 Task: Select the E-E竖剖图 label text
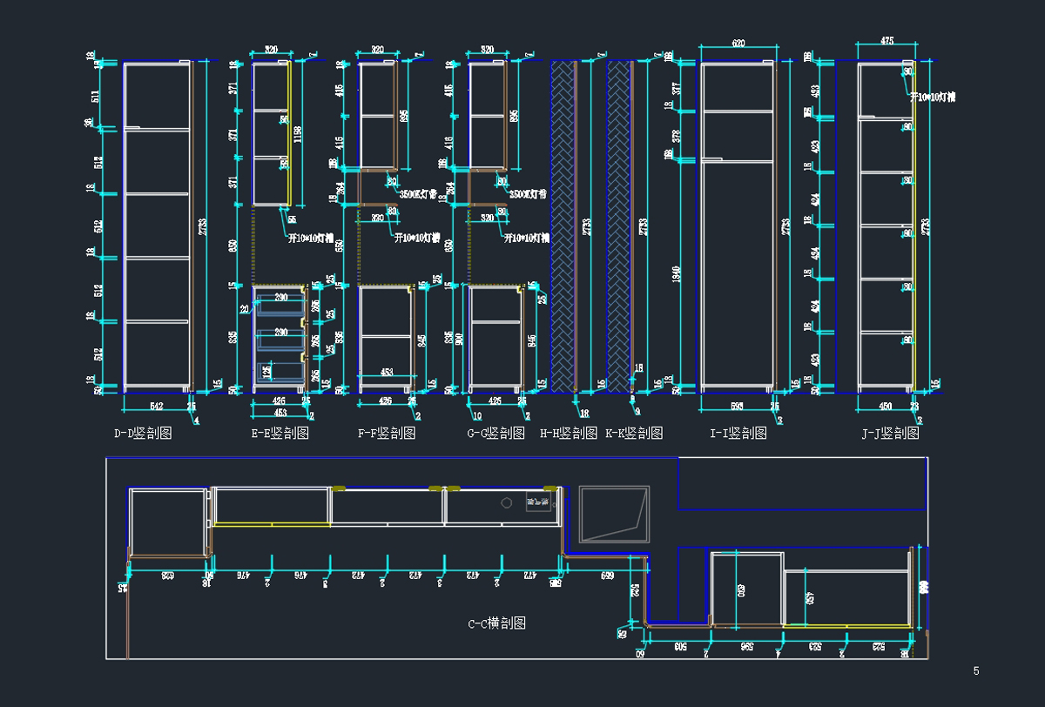[280, 434]
